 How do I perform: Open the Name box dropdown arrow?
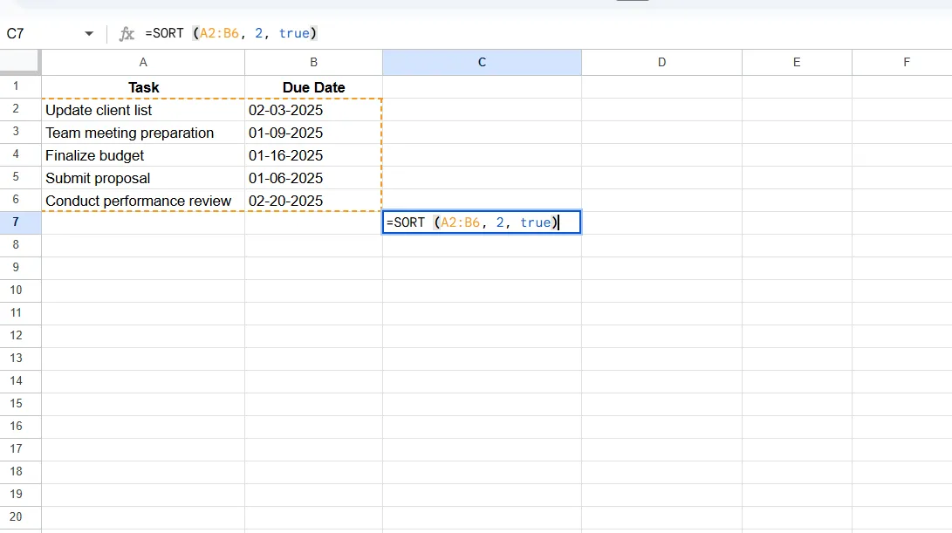tap(89, 33)
